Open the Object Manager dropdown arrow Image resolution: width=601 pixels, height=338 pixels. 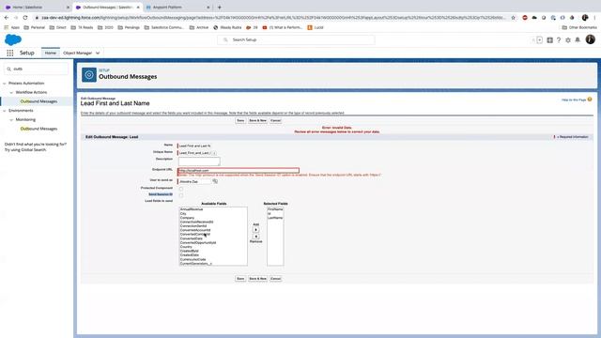click(x=98, y=53)
